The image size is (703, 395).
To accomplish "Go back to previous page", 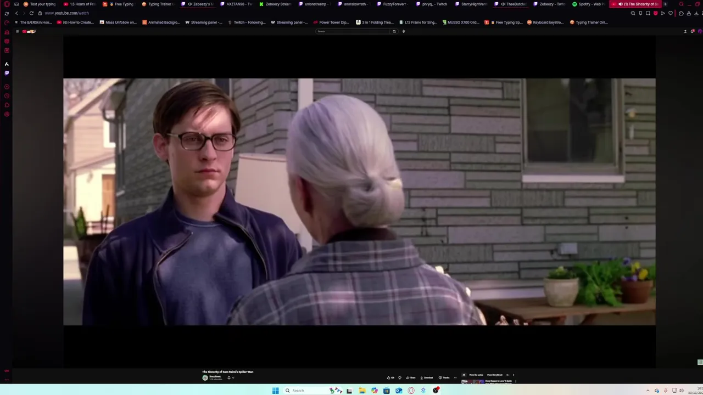I will [x=16, y=13].
